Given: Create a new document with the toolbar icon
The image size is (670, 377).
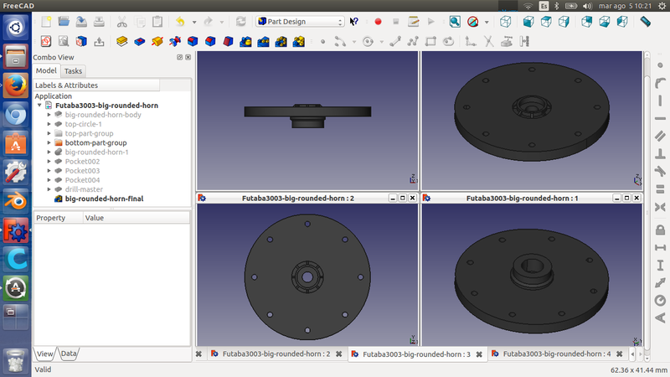Looking at the screenshot, I should (45, 21).
